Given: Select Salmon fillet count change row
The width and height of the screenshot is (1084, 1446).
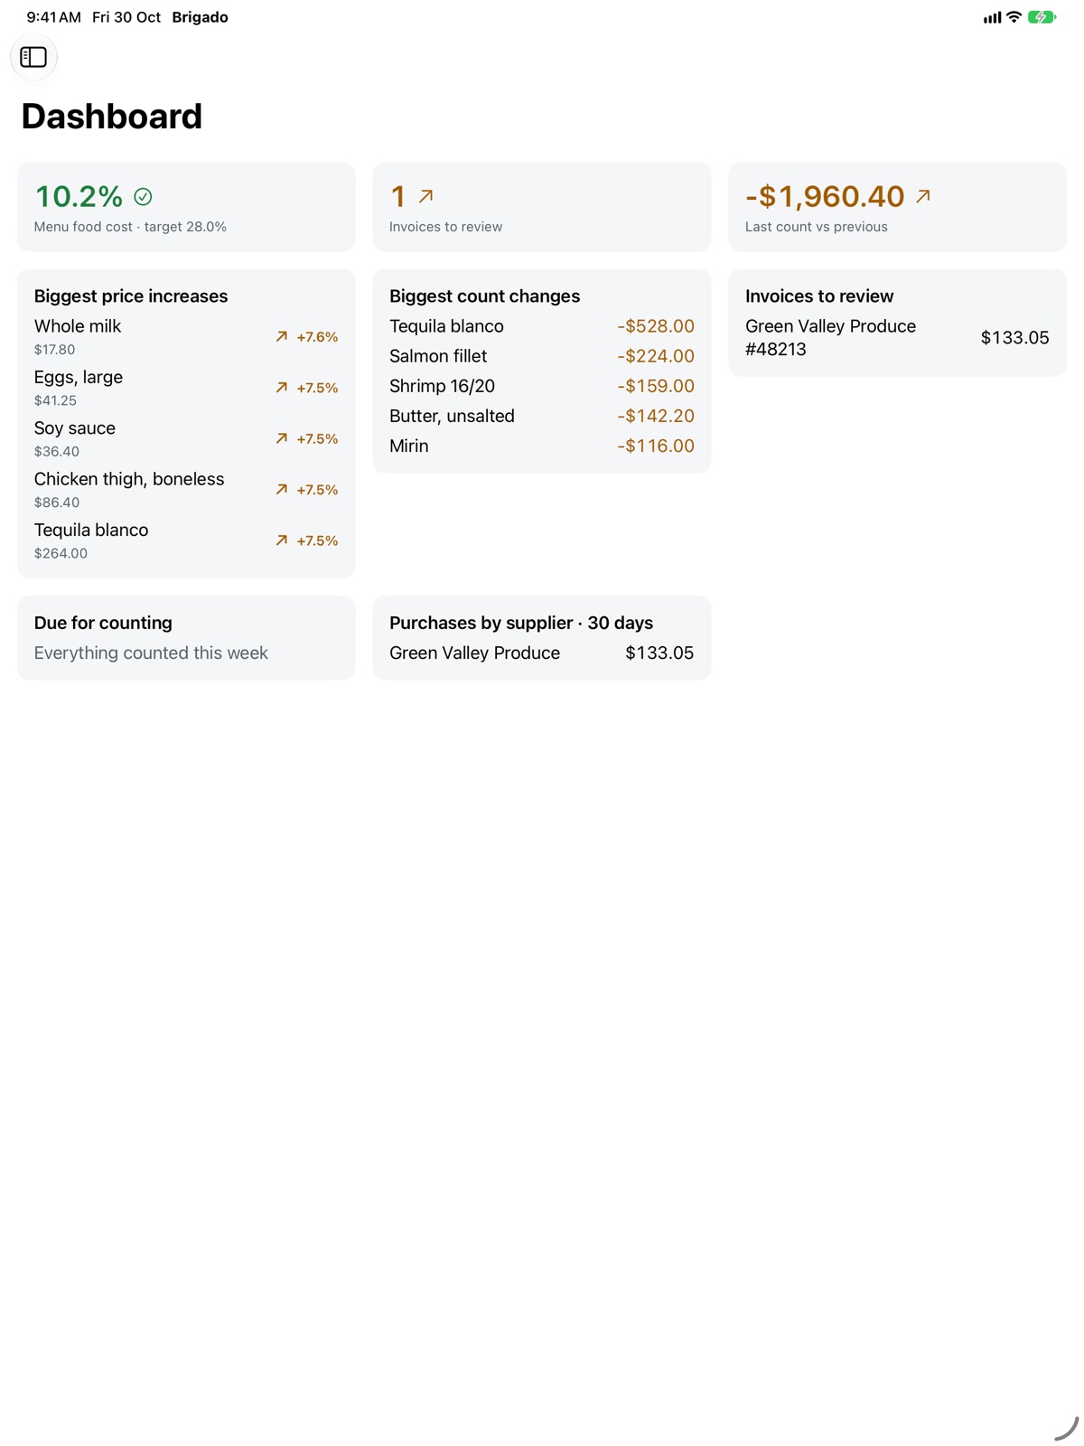Looking at the screenshot, I should (541, 356).
